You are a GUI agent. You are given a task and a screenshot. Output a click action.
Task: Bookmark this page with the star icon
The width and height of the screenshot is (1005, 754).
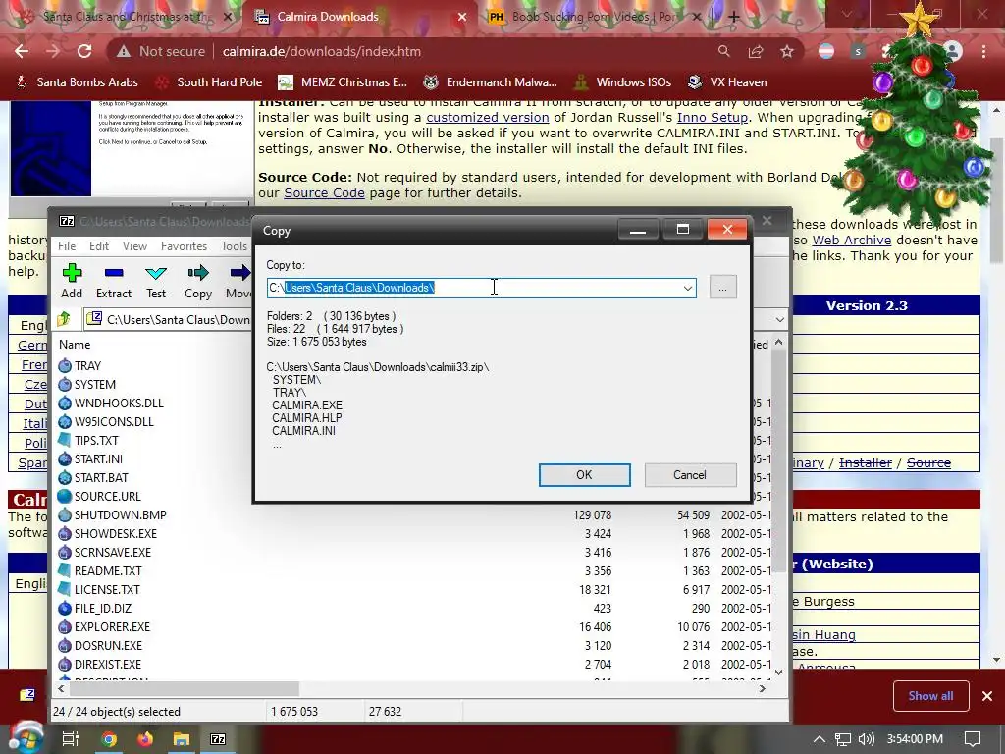point(787,51)
